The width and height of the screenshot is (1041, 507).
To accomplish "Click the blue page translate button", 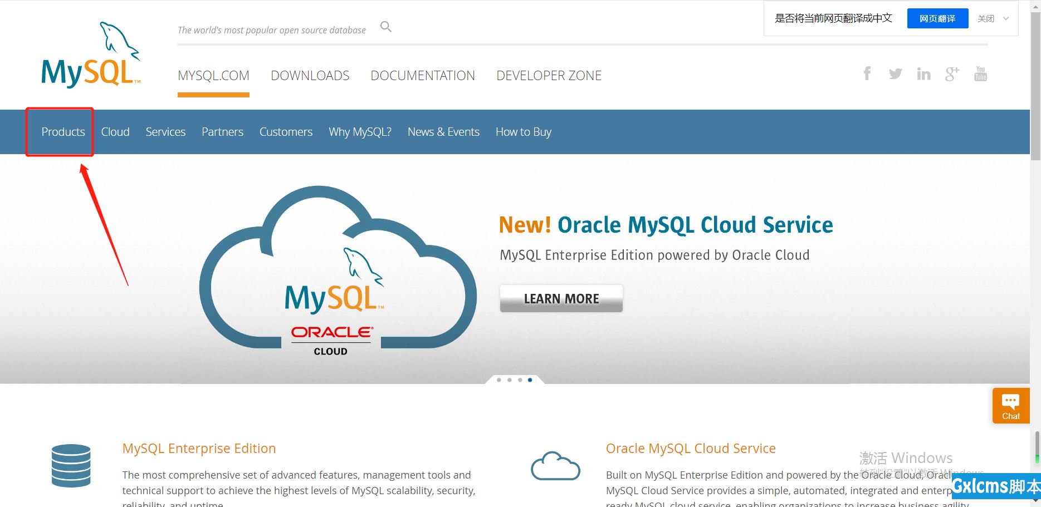I will (x=937, y=18).
